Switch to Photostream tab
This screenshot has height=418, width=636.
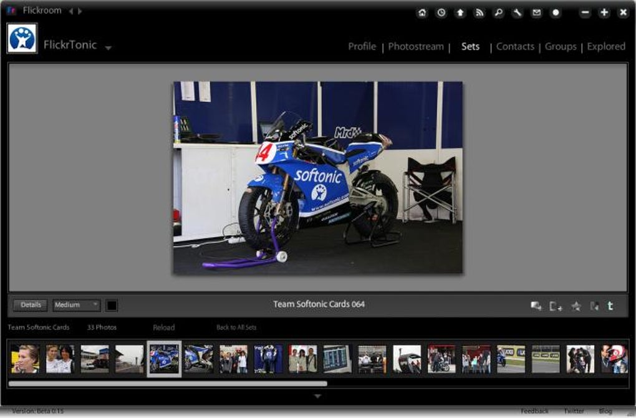(416, 47)
